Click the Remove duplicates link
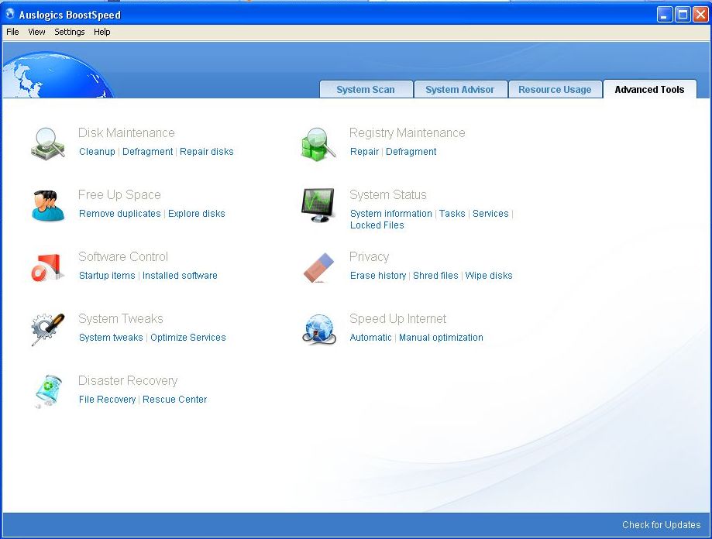This screenshot has height=539, width=712. 120,214
